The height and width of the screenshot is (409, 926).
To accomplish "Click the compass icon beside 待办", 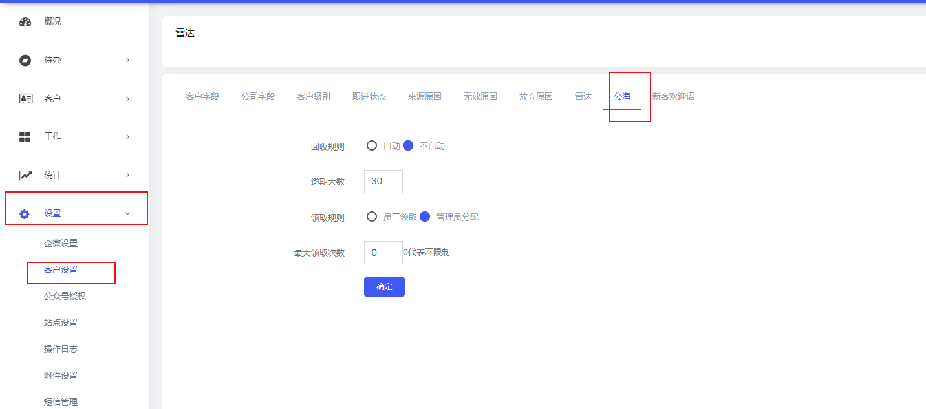I will click(25, 60).
